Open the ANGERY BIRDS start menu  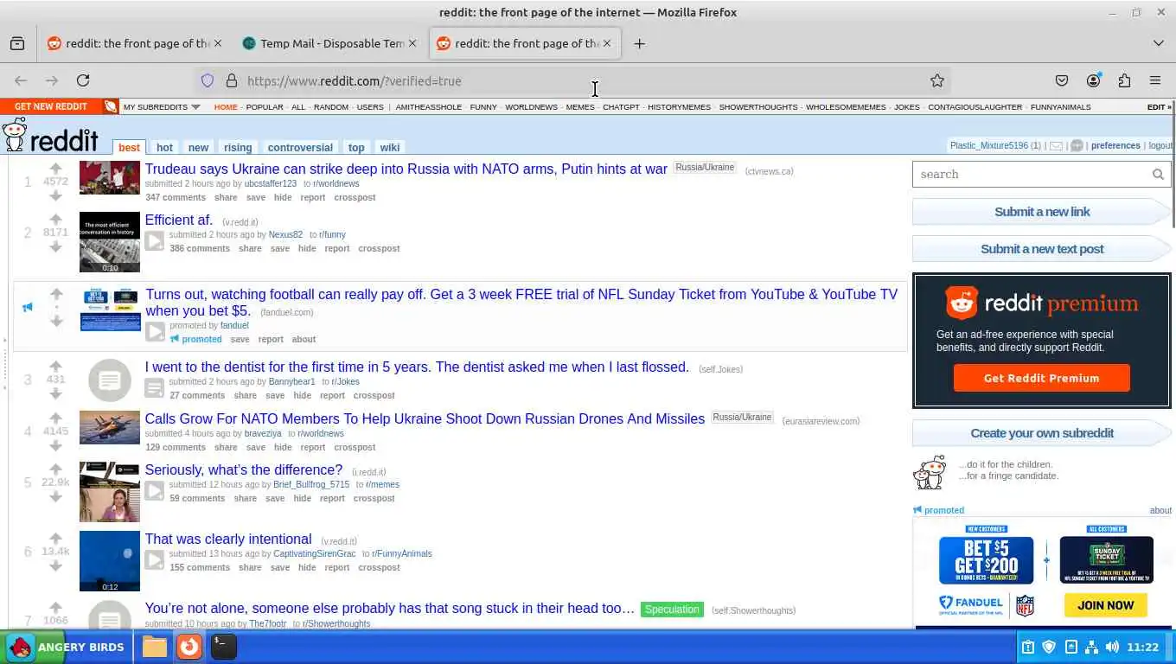pyautogui.click(x=67, y=647)
